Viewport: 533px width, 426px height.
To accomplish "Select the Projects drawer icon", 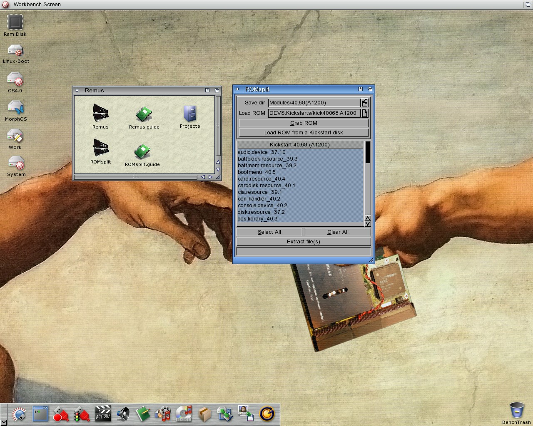I will pyautogui.click(x=190, y=113).
